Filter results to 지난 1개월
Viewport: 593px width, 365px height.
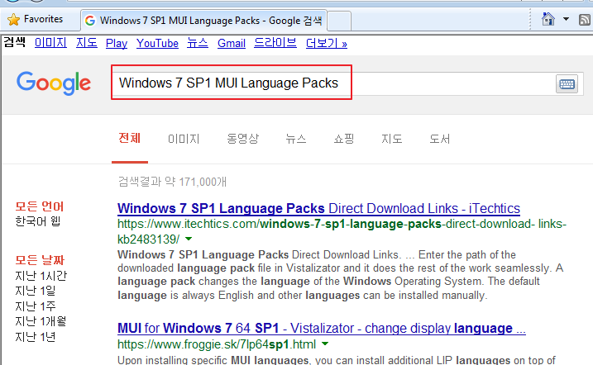coord(41,321)
